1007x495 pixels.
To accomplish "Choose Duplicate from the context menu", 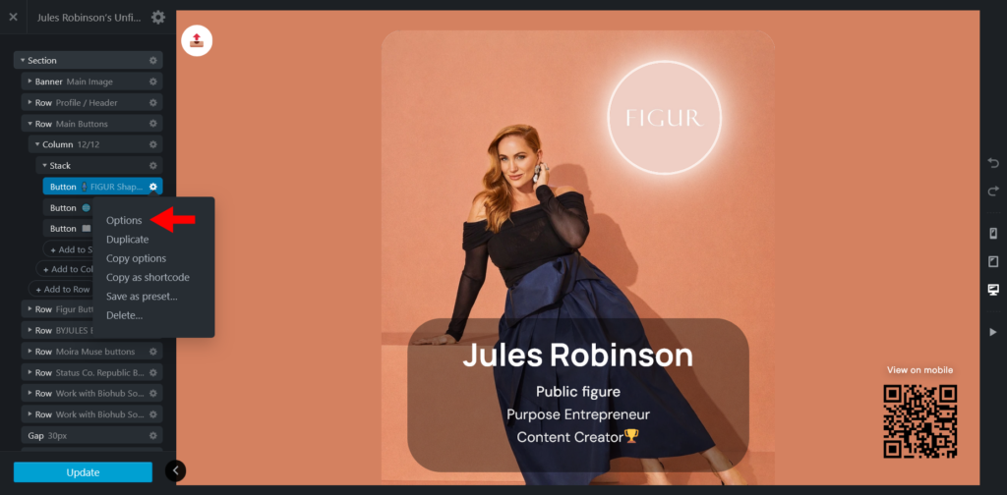I will click(x=127, y=240).
